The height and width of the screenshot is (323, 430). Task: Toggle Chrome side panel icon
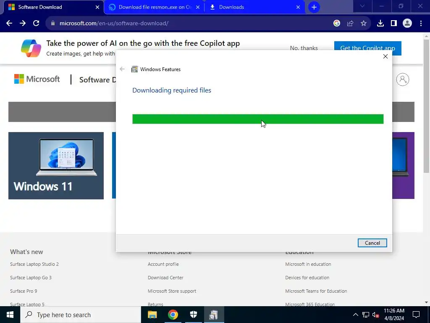[394, 24]
